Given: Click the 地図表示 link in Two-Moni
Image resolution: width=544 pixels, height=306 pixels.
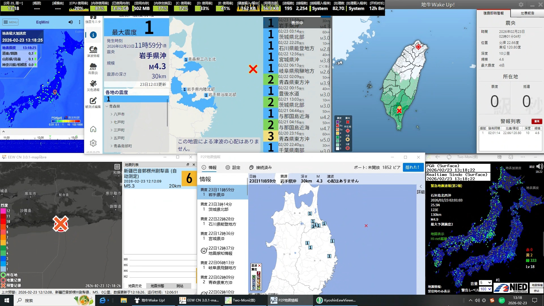Looking at the screenshot, I should (437, 234).
